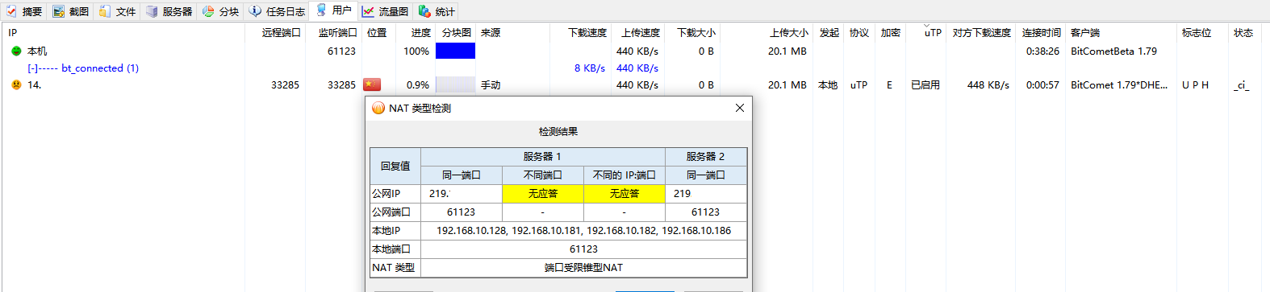Open the 摘要 summary tab
This screenshot has width=1270, height=292.
coord(24,11)
